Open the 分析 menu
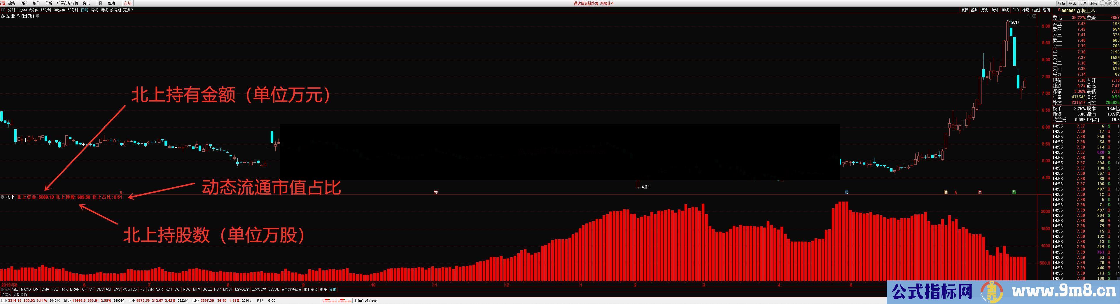This screenshot has width=1120, height=304. [x=49, y=3]
